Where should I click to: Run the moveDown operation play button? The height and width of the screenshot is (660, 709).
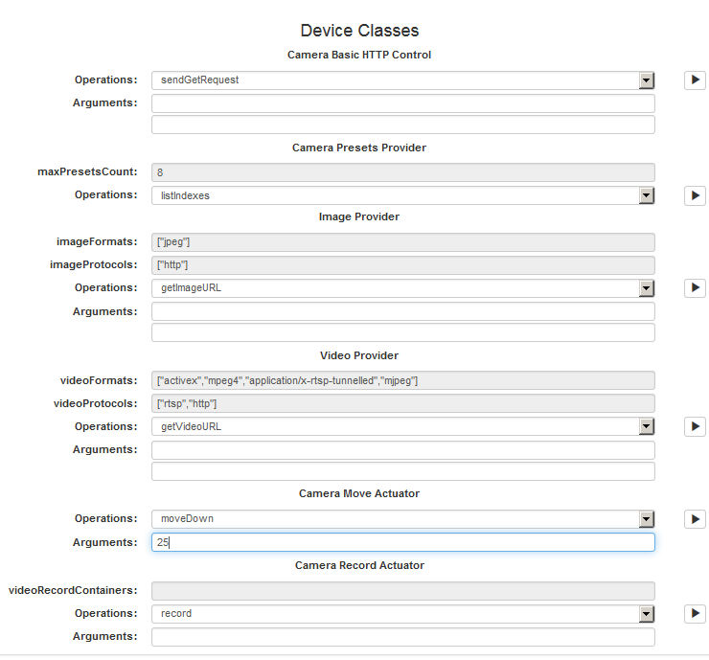tap(695, 519)
